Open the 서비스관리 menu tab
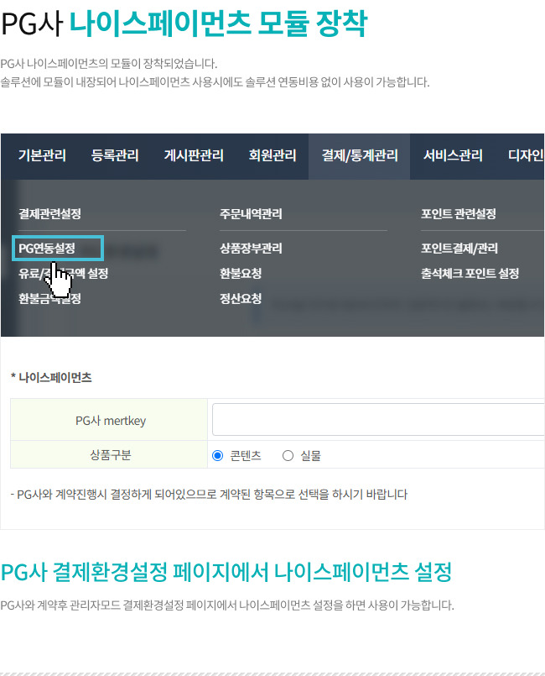The image size is (545, 676). pos(453,155)
